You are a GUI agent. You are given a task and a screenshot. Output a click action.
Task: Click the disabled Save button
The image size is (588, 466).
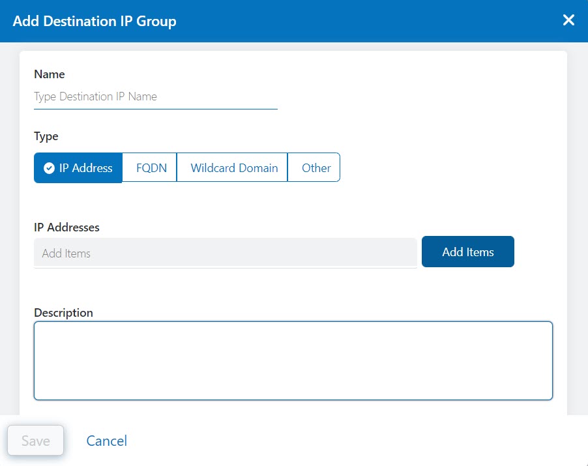(x=35, y=441)
